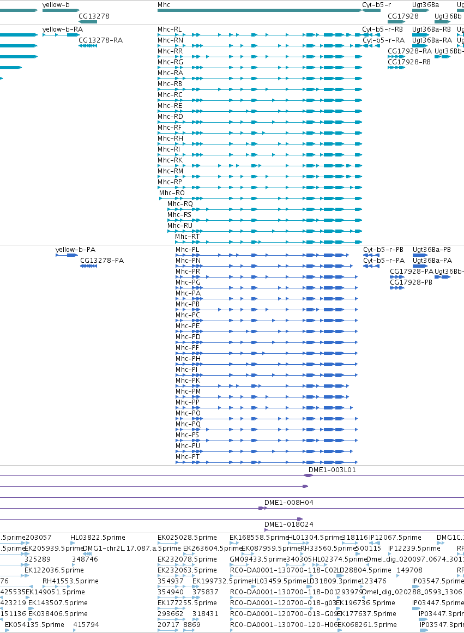This screenshot has width=464, height=633.
Task: Click the CG17928 gene label
Action: pos(403,16)
